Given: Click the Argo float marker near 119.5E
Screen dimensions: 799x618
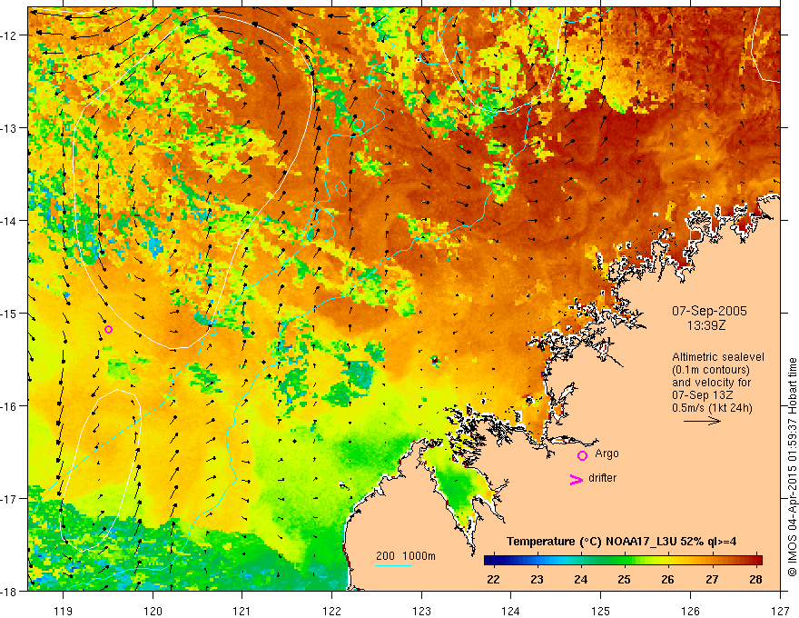Looking at the screenshot, I should point(108,329).
